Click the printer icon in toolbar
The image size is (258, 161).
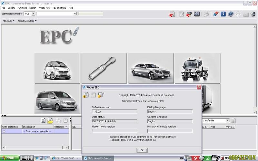coord(206,14)
